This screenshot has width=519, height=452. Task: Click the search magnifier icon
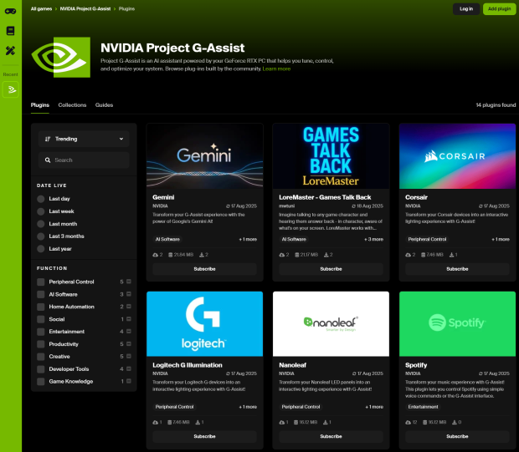48,160
